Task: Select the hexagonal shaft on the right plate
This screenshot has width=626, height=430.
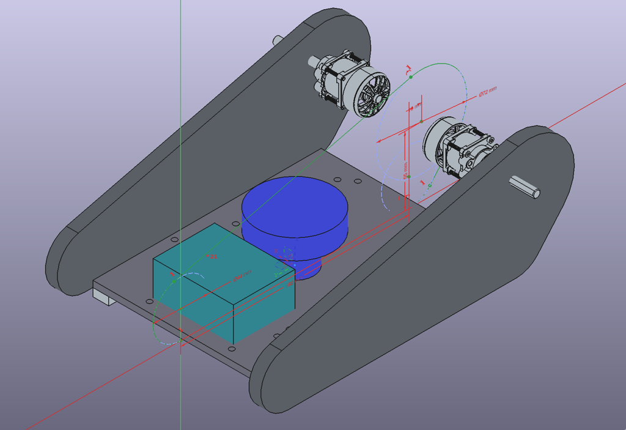Action: point(526,185)
